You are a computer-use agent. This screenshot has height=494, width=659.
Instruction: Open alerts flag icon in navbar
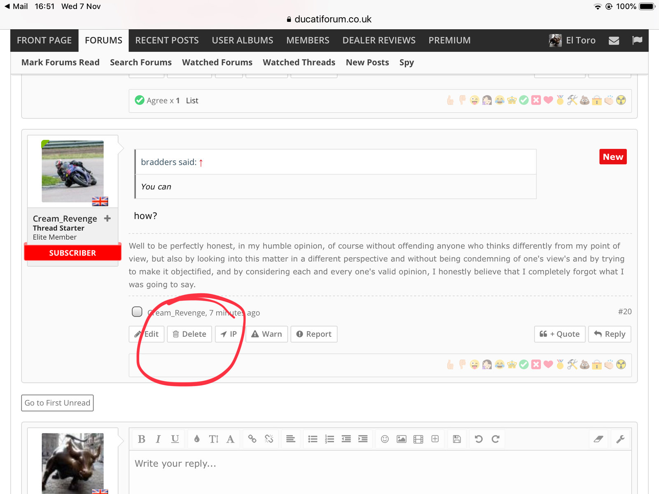pyautogui.click(x=637, y=40)
